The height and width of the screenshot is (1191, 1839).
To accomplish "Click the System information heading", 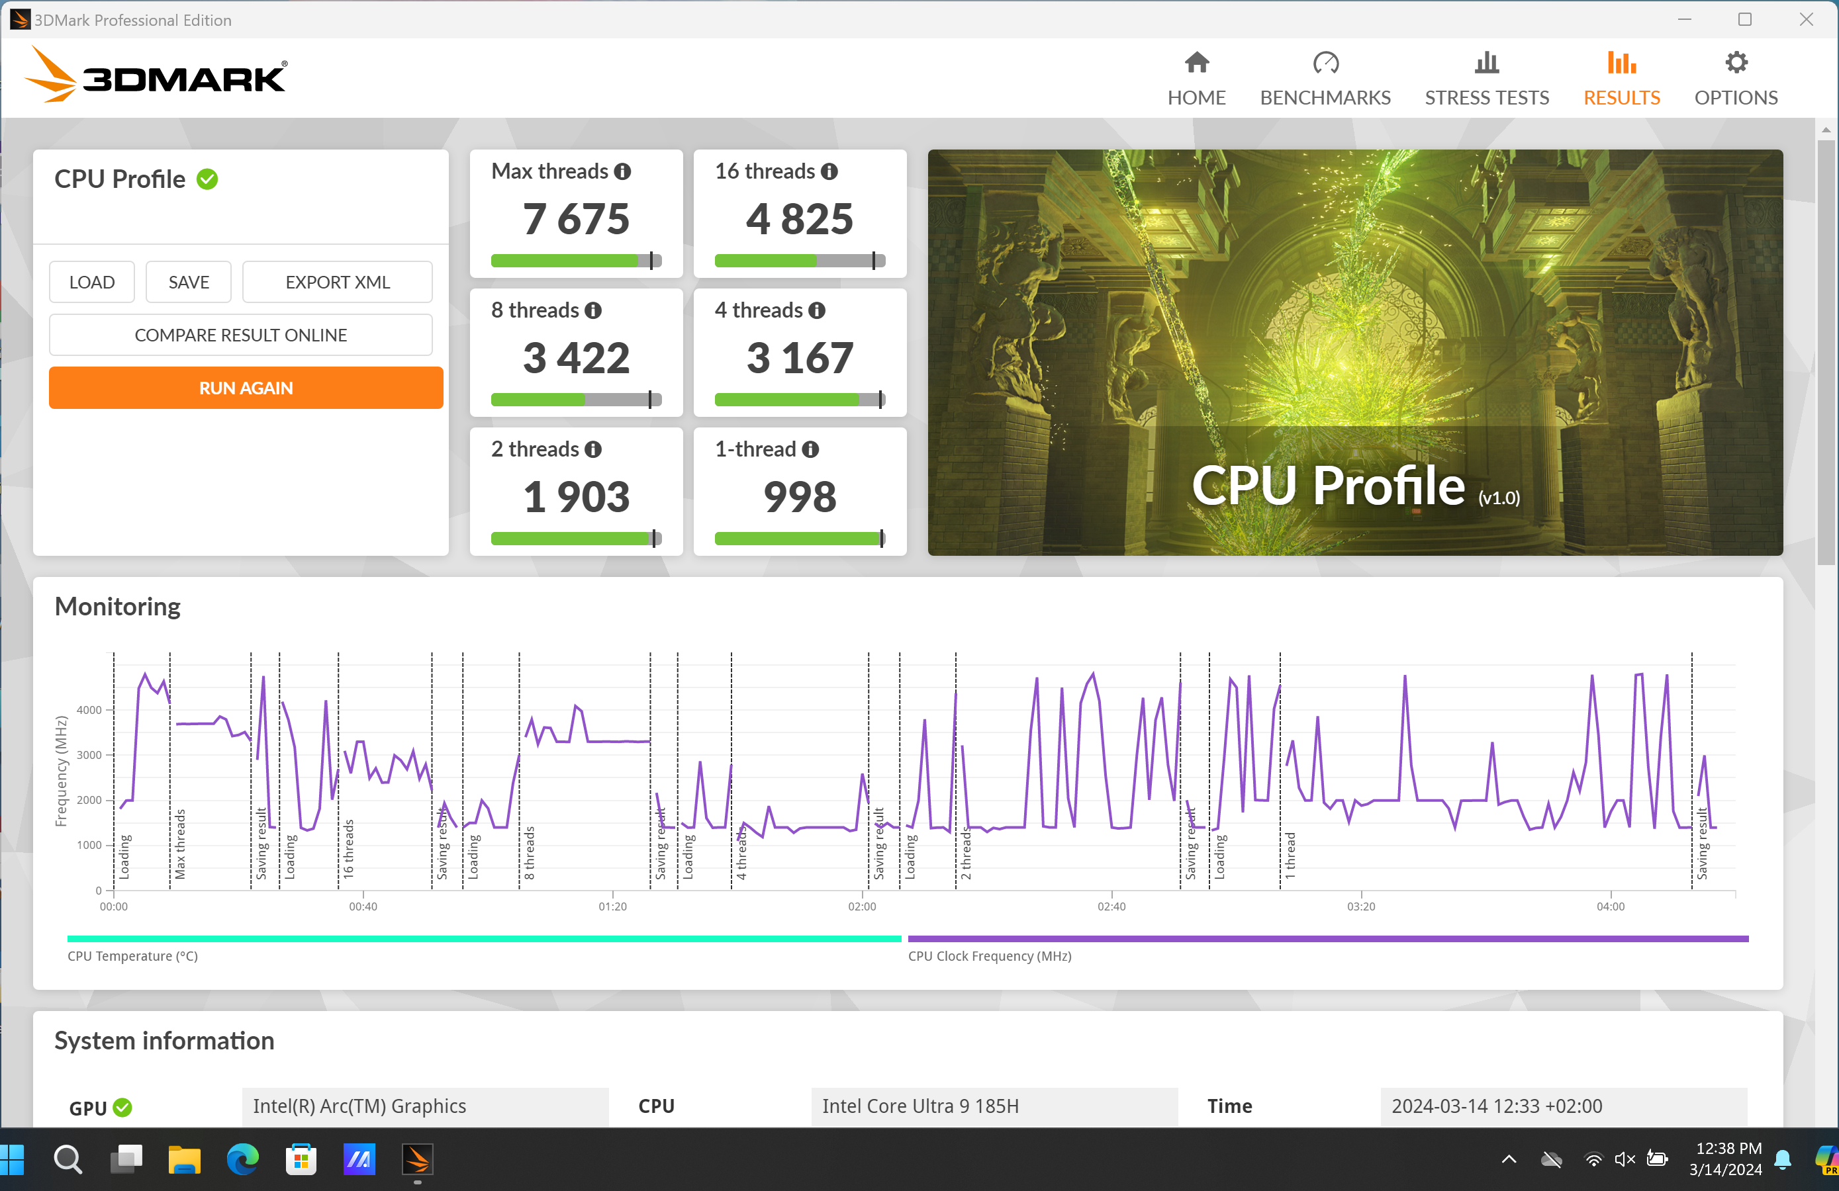I will [164, 1041].
